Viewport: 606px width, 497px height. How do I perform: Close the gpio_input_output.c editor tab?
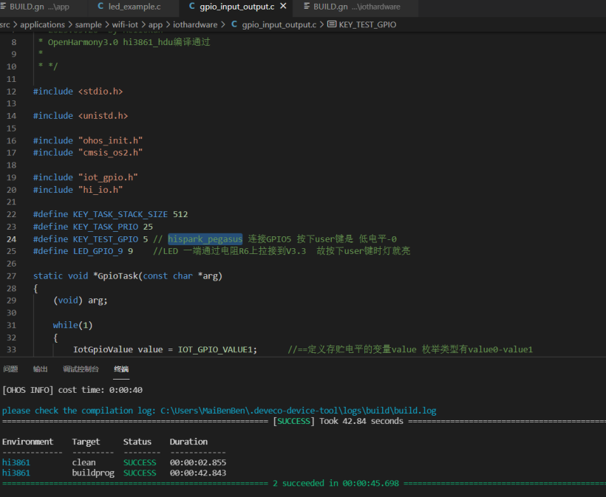click(x=284, y=7)
